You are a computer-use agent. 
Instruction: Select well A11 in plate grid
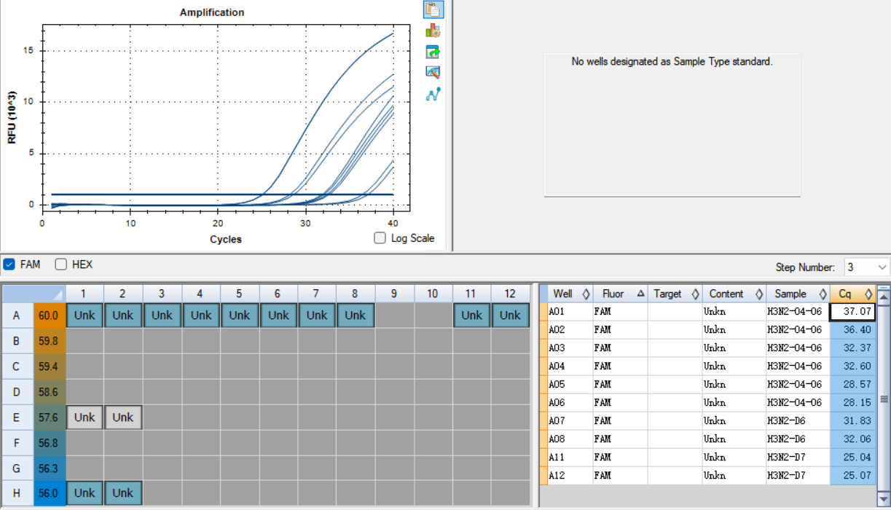pyautogui.click(x=471, y=315)
